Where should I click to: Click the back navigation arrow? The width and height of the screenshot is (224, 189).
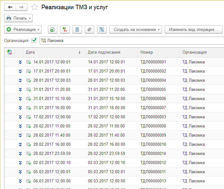(10, 7)
